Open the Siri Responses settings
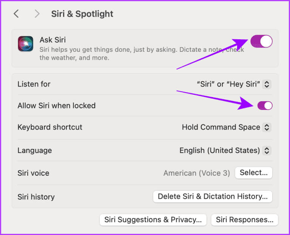Image resolution: width=290 pixels, height=235 pixels. [x=244, y=220]
